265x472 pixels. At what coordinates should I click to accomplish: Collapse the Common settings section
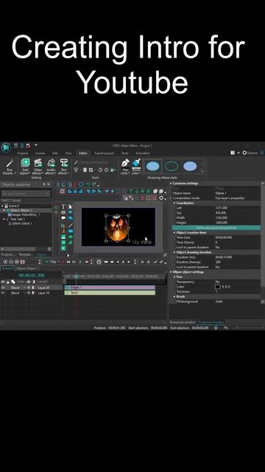(171, 184)
